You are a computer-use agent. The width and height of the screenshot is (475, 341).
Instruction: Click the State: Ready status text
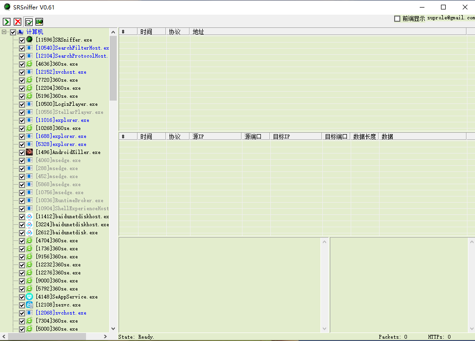click(136, 337)
